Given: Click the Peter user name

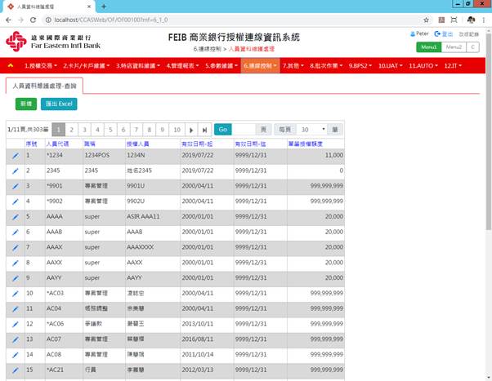Looking at the screenshot, I should pyautogui.click(x=423, y=33).
